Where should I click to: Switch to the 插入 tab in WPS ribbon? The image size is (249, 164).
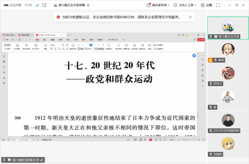(45, 40)
